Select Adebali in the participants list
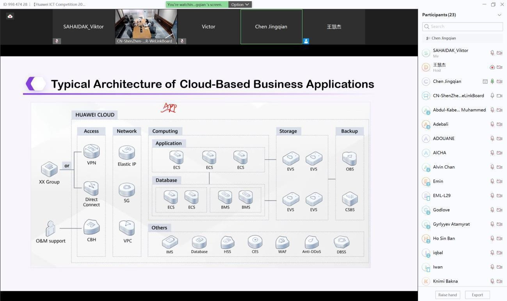Screen dimensions: 507x301 coord(440,124)
